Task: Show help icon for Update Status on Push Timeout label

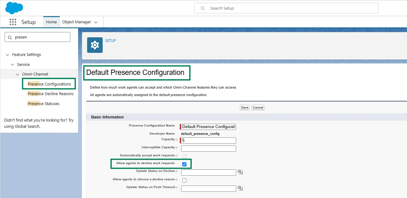Action: pyautogui.click(x=177, y=187)
